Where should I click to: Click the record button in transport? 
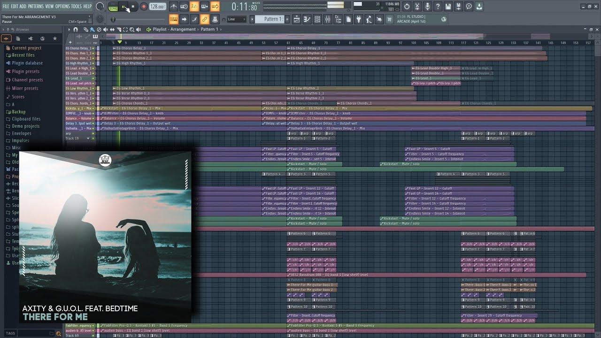point(144,7)
